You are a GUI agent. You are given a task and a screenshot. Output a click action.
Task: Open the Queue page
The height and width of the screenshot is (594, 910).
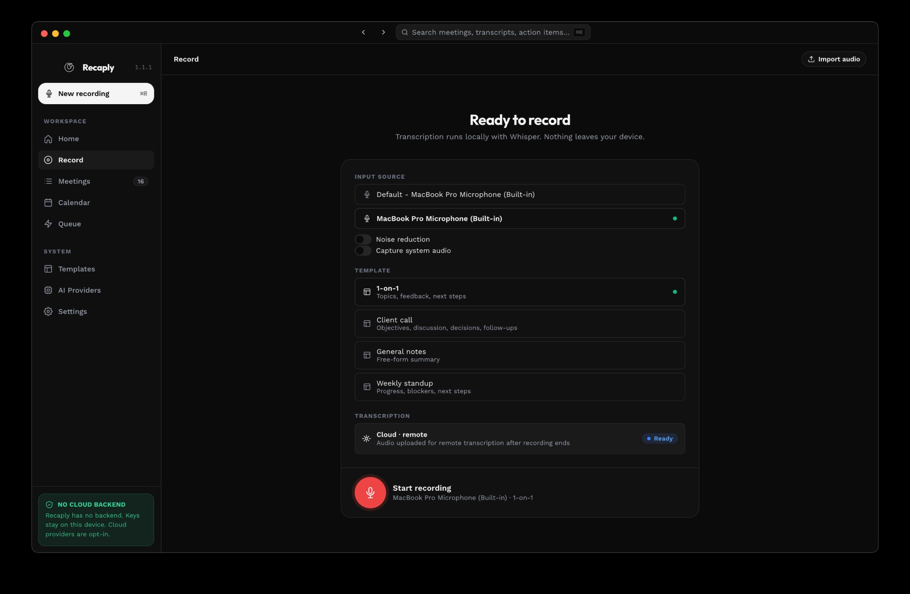pos(96,224)
